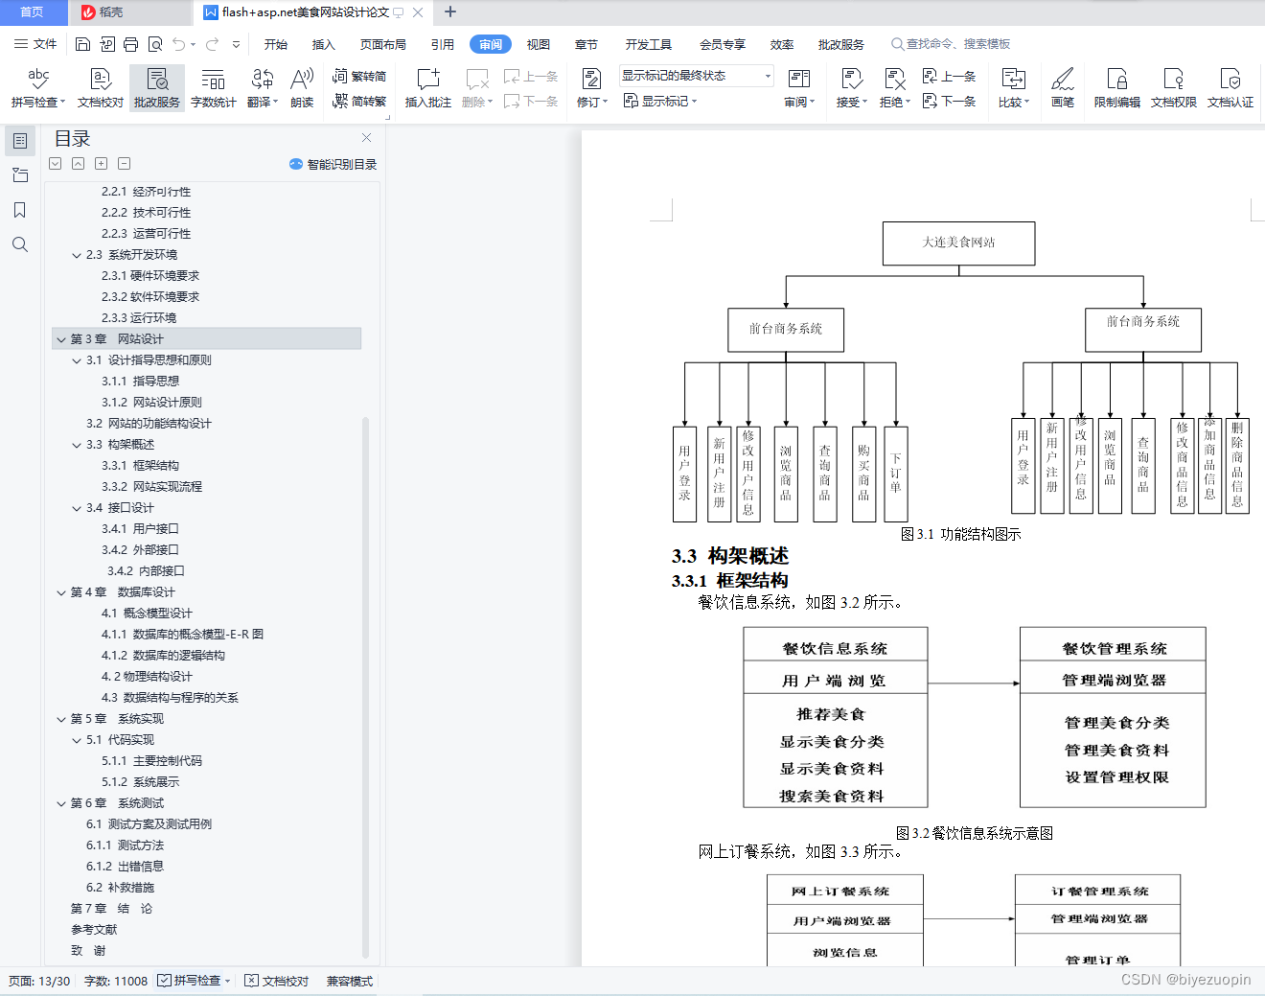Open 字数统计 word count
The image size is (1265, 996).
213,87
